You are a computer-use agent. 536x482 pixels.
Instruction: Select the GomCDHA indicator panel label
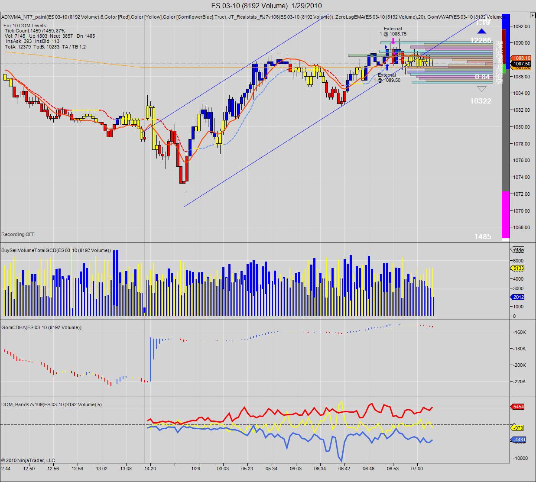pos(41,327)
